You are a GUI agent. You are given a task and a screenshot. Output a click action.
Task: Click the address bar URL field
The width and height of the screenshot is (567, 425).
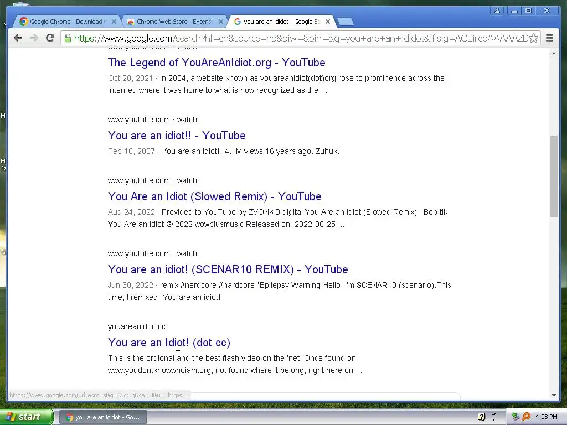pos(300,38)
